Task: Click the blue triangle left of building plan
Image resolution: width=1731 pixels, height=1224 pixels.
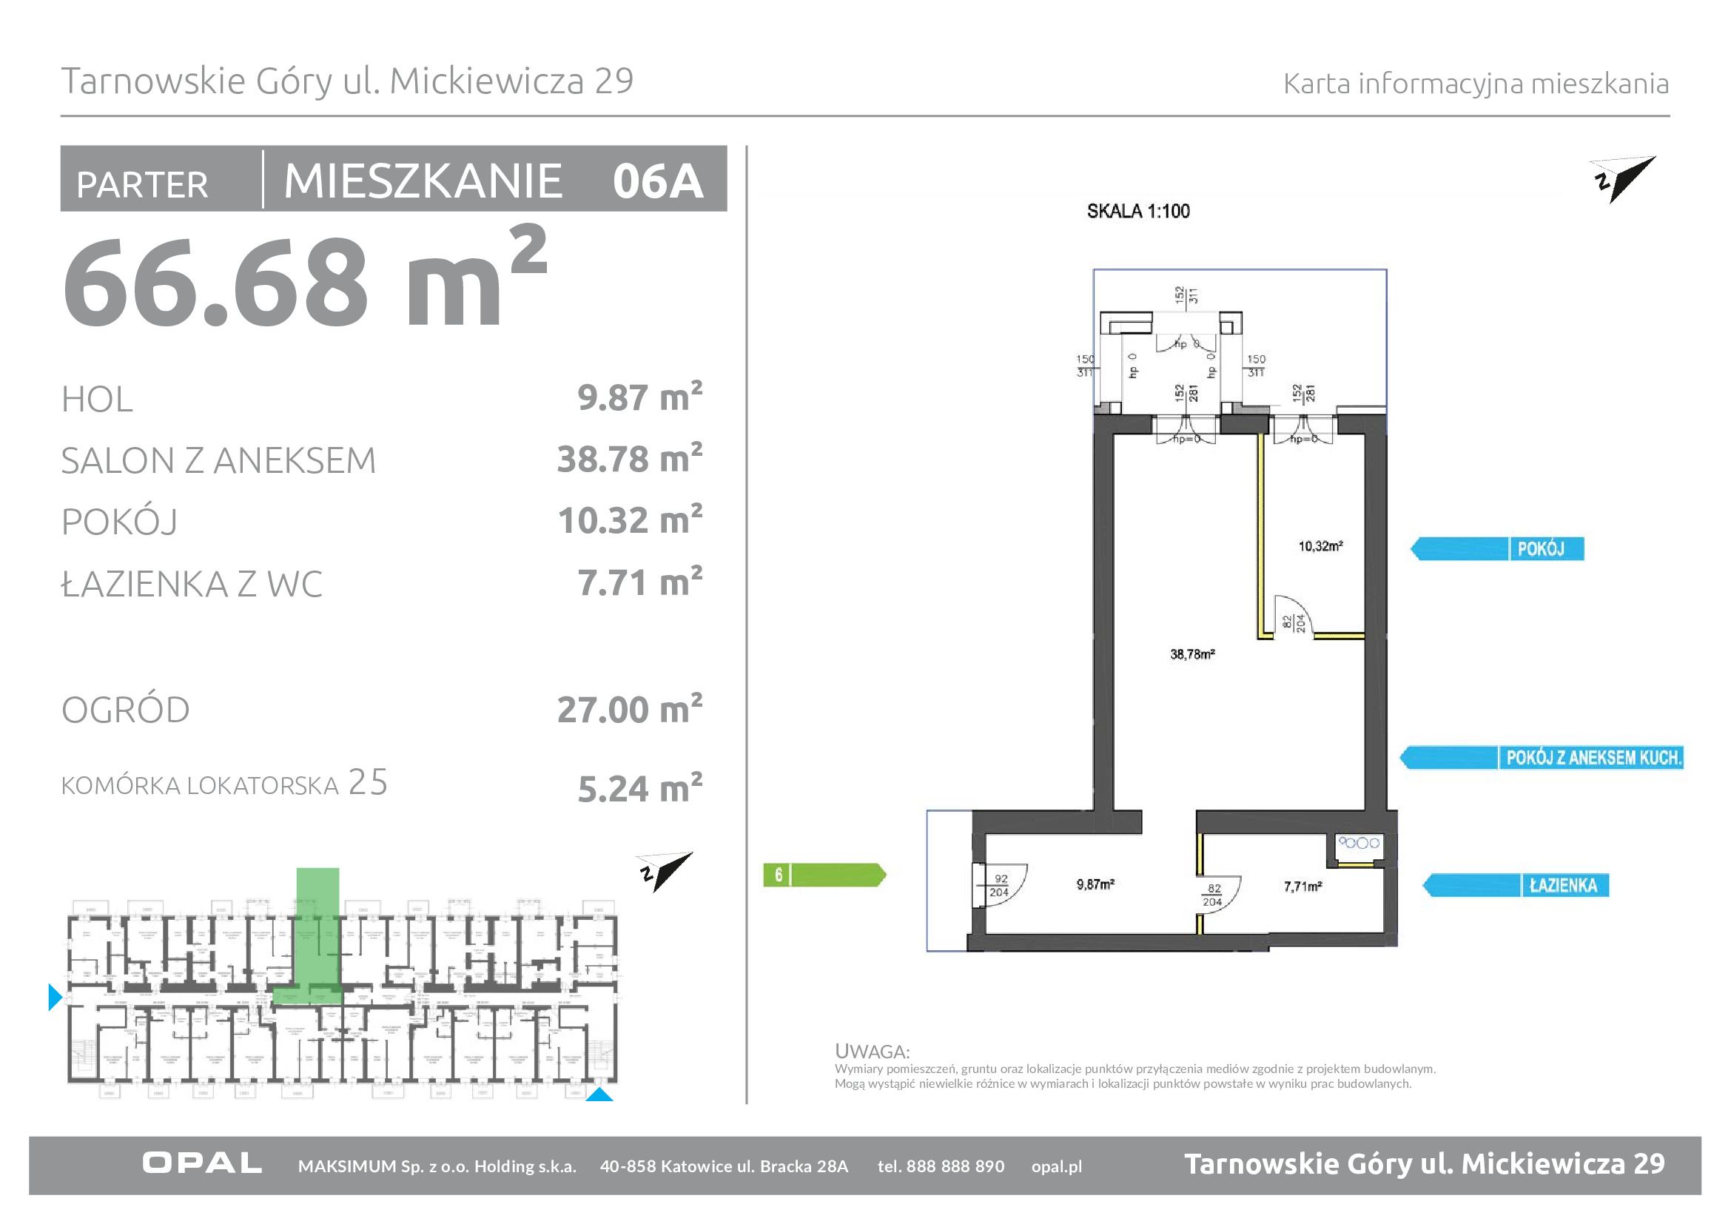Action: coord(54,997)
